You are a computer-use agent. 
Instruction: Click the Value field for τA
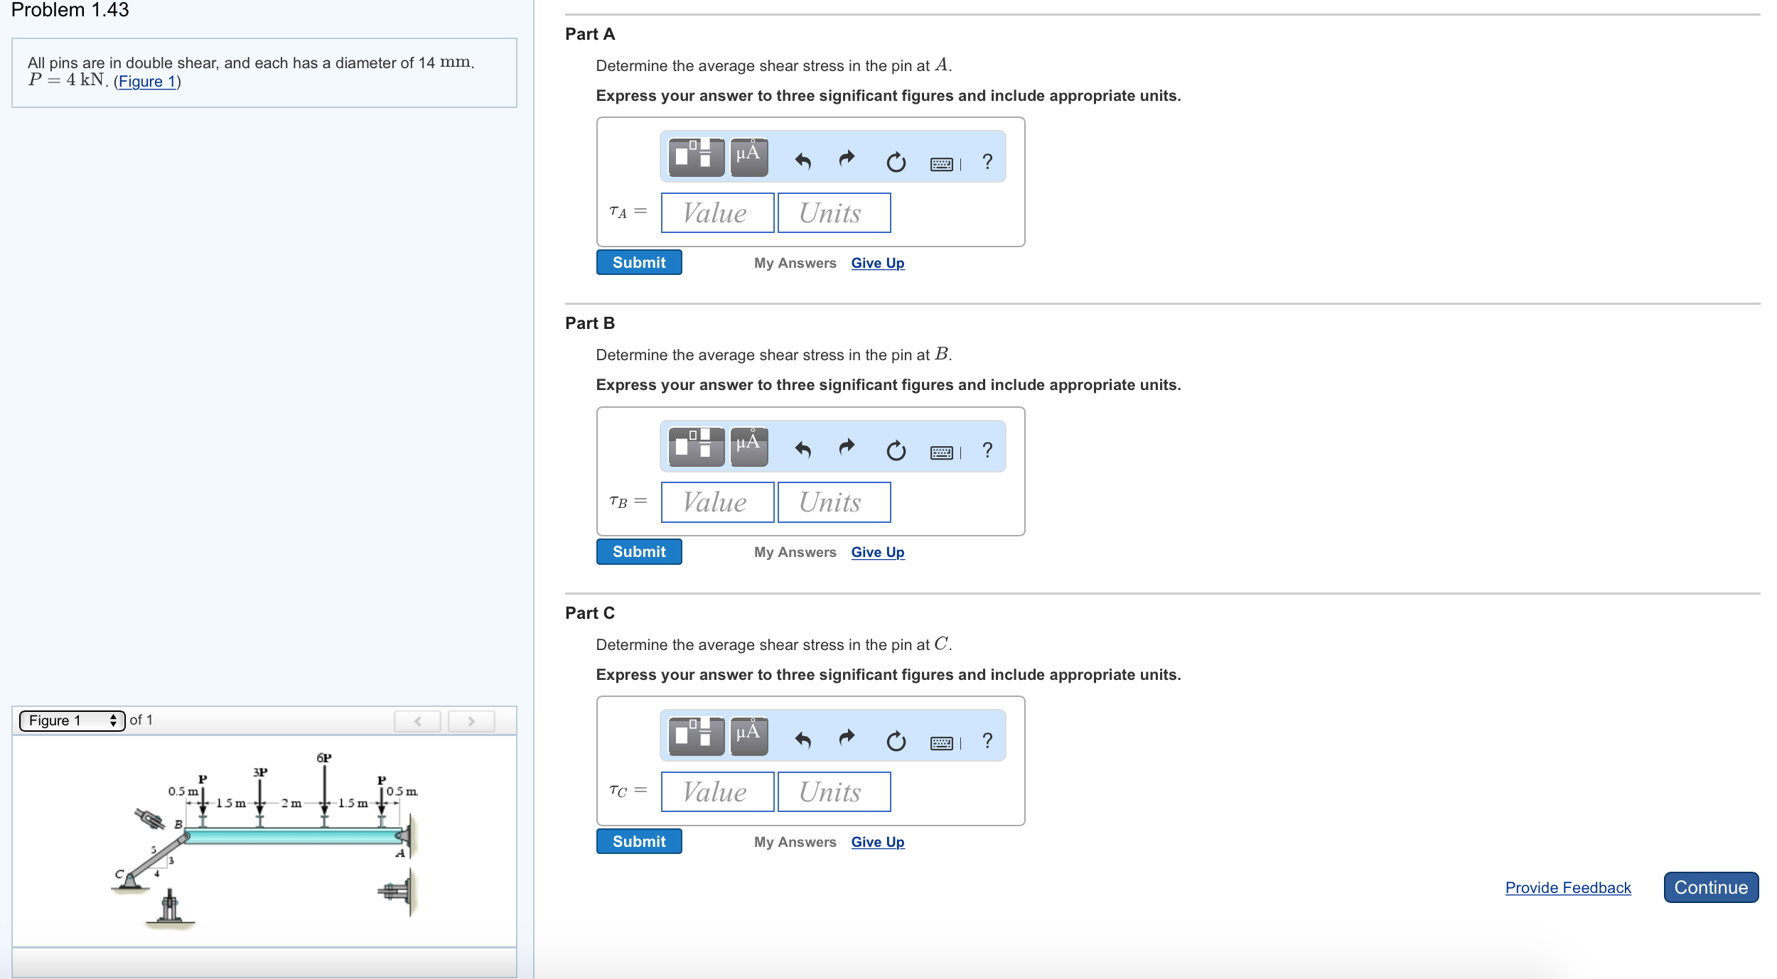click(716, 213)
